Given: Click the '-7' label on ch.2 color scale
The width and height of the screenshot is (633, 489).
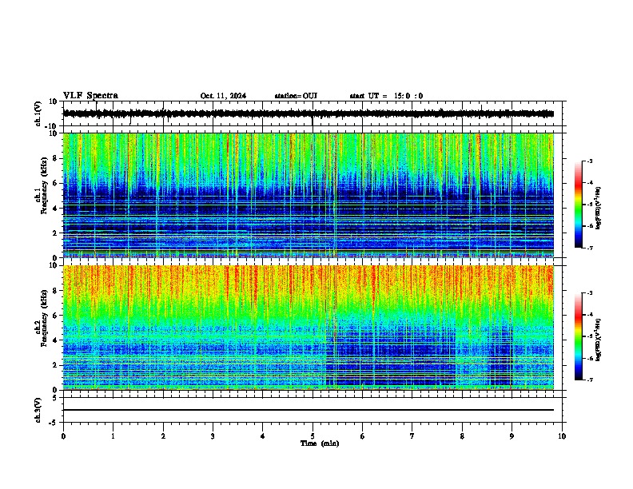Looking at the screenshot, I should coord(590,380).
